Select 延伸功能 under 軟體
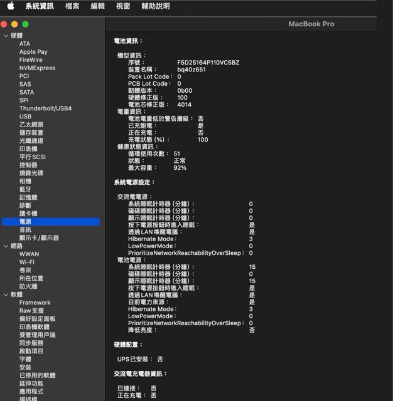 [x=31, y=383]
